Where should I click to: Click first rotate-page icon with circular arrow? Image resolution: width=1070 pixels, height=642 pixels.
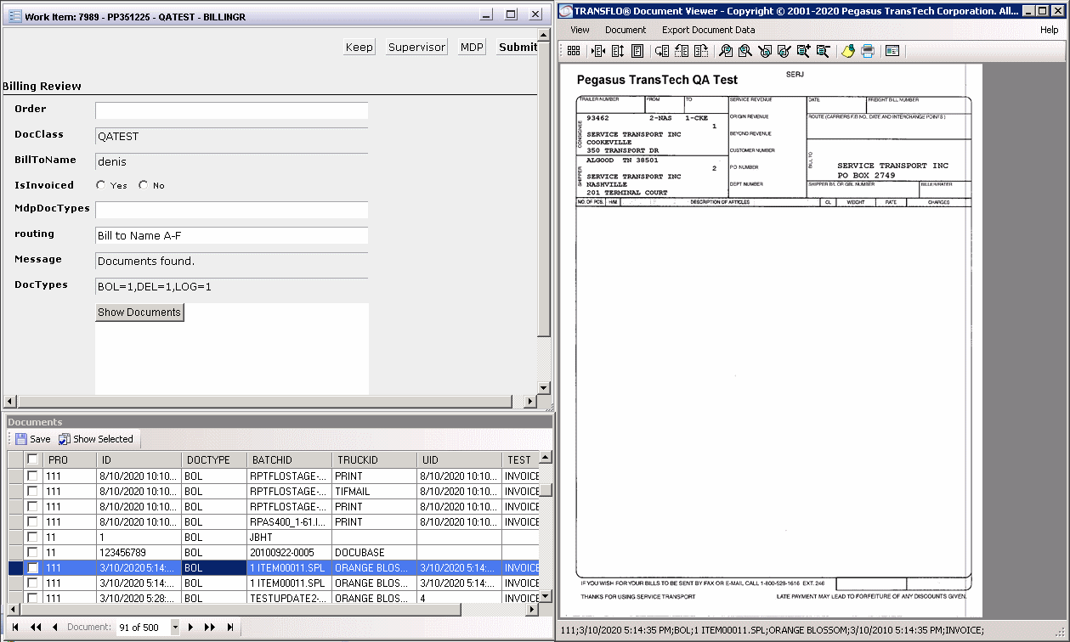662,51
